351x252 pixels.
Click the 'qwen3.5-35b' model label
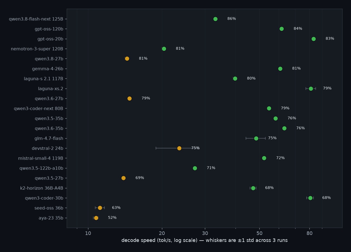pos(49,119)
